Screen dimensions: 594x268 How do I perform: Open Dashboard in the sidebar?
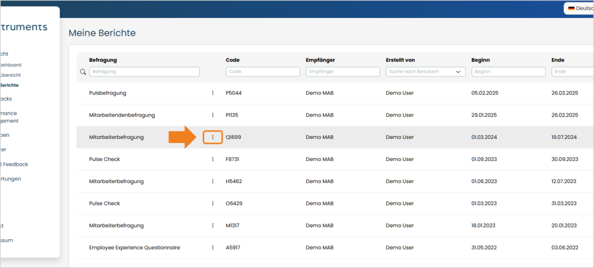(x=10, y=65)
